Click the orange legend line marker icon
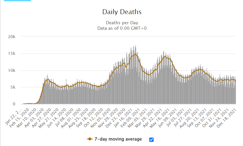The width and height of the screenshot is (243, 146). (90, 139)
